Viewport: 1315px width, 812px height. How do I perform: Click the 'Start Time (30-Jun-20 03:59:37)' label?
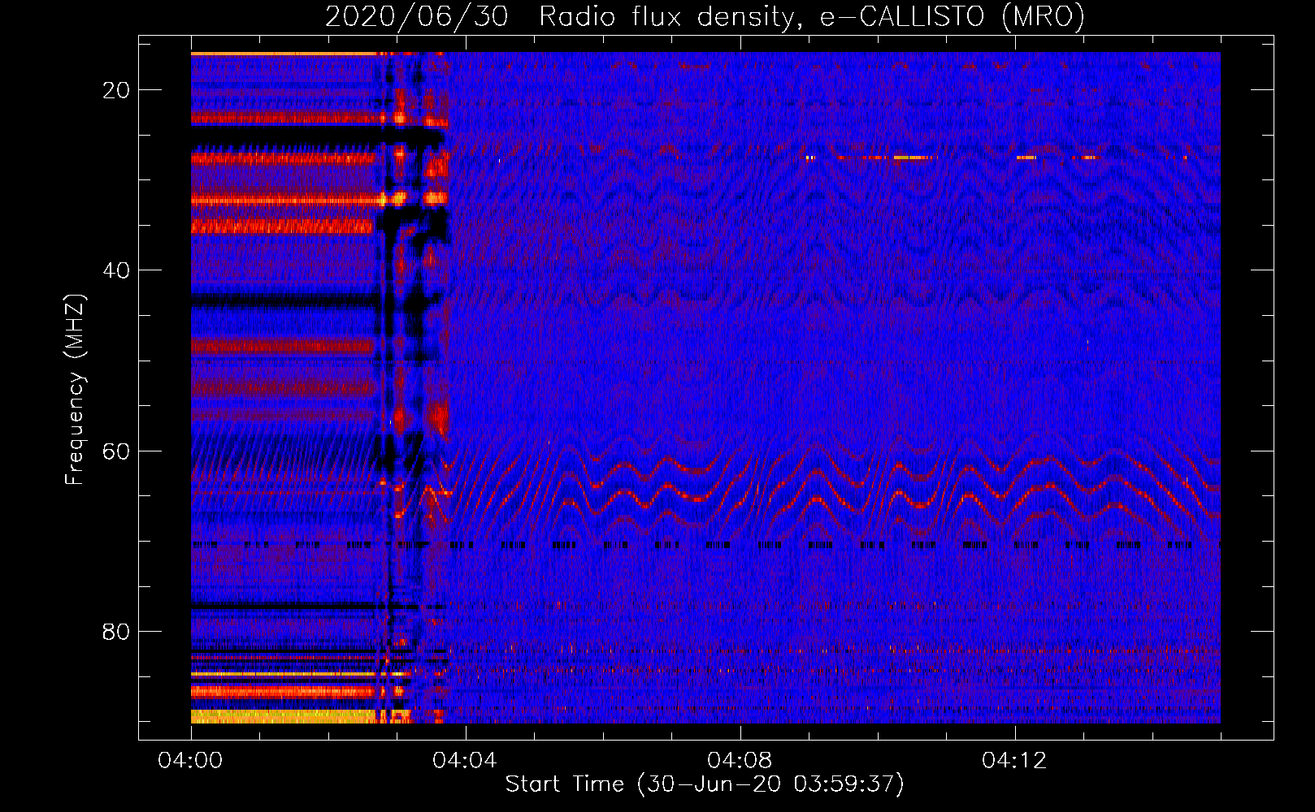pyautogui.click(x=705, y=784)
